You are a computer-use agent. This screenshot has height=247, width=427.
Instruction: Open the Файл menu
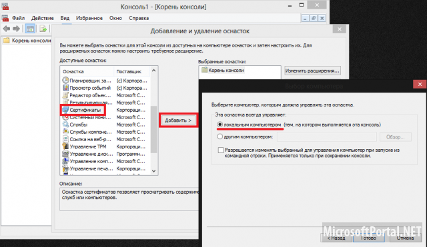[18, 18]
